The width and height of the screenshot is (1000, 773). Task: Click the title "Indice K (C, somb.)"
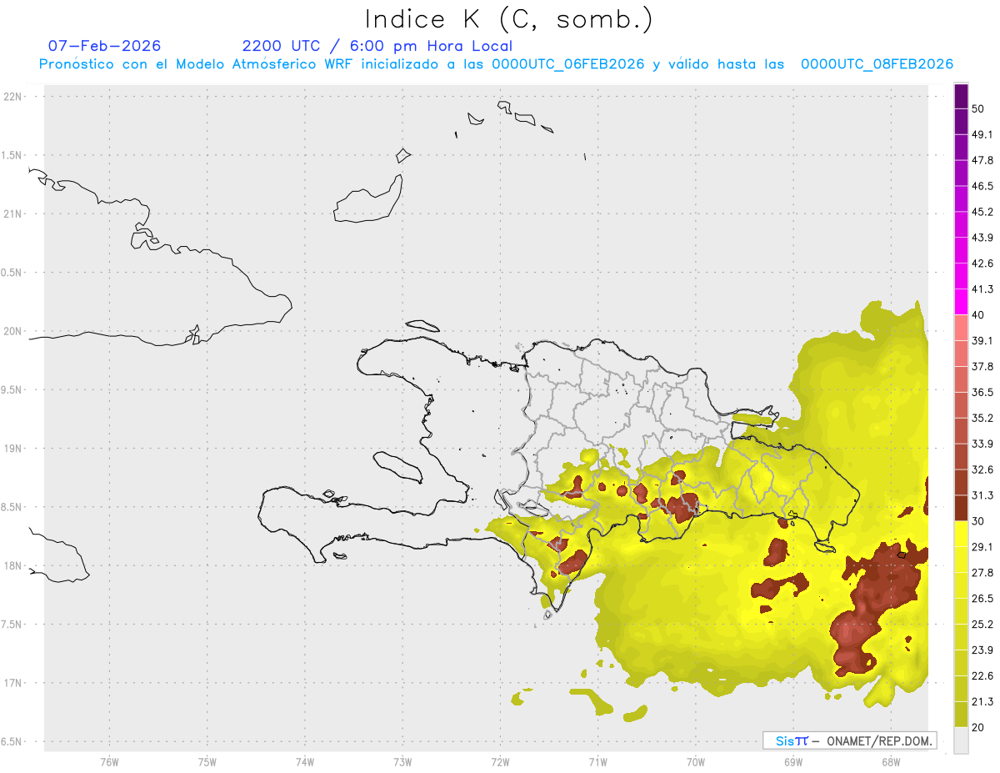click(509, 20)
